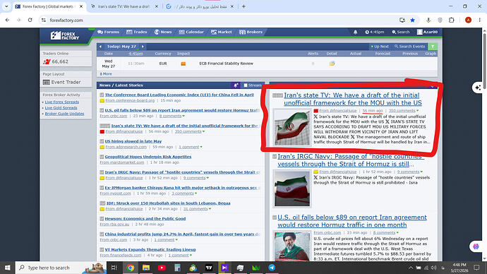Image resolution: width=487 pixels, height=274 pixels.
Task: Reload the page with browser refresh
Action: click(30, 20)
